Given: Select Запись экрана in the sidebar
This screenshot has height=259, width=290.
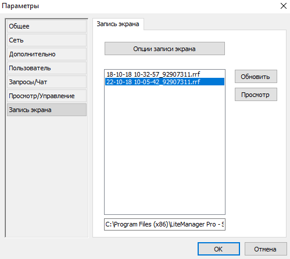Looking at the screenshot, I should coord(46,110).
